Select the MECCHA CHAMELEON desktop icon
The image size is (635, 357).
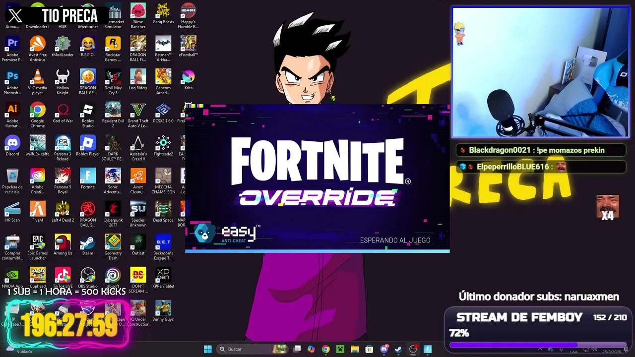(163, 181)
